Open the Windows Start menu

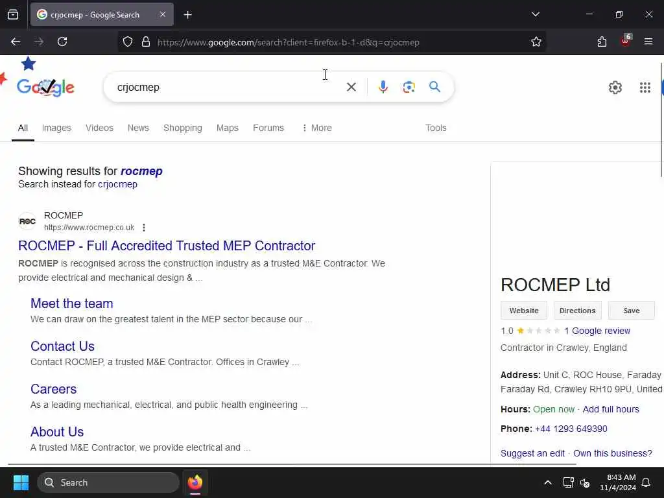pyautogui.click(x=21, y=482)
